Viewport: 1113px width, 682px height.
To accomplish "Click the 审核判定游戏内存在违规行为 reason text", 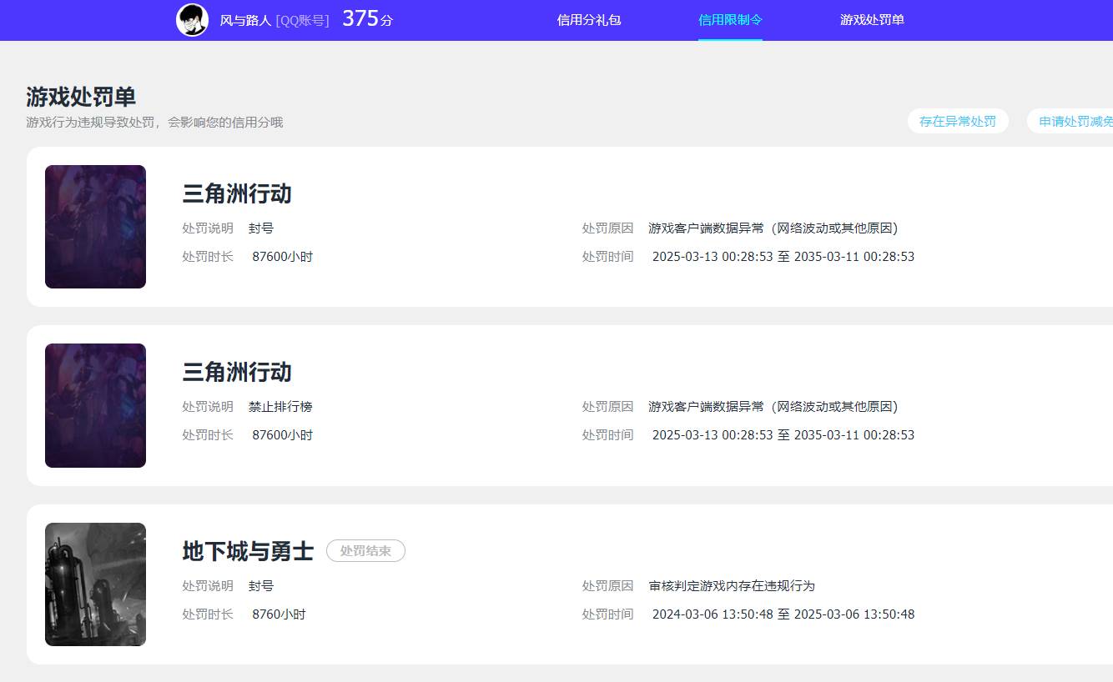I will [x=731, y=586].
